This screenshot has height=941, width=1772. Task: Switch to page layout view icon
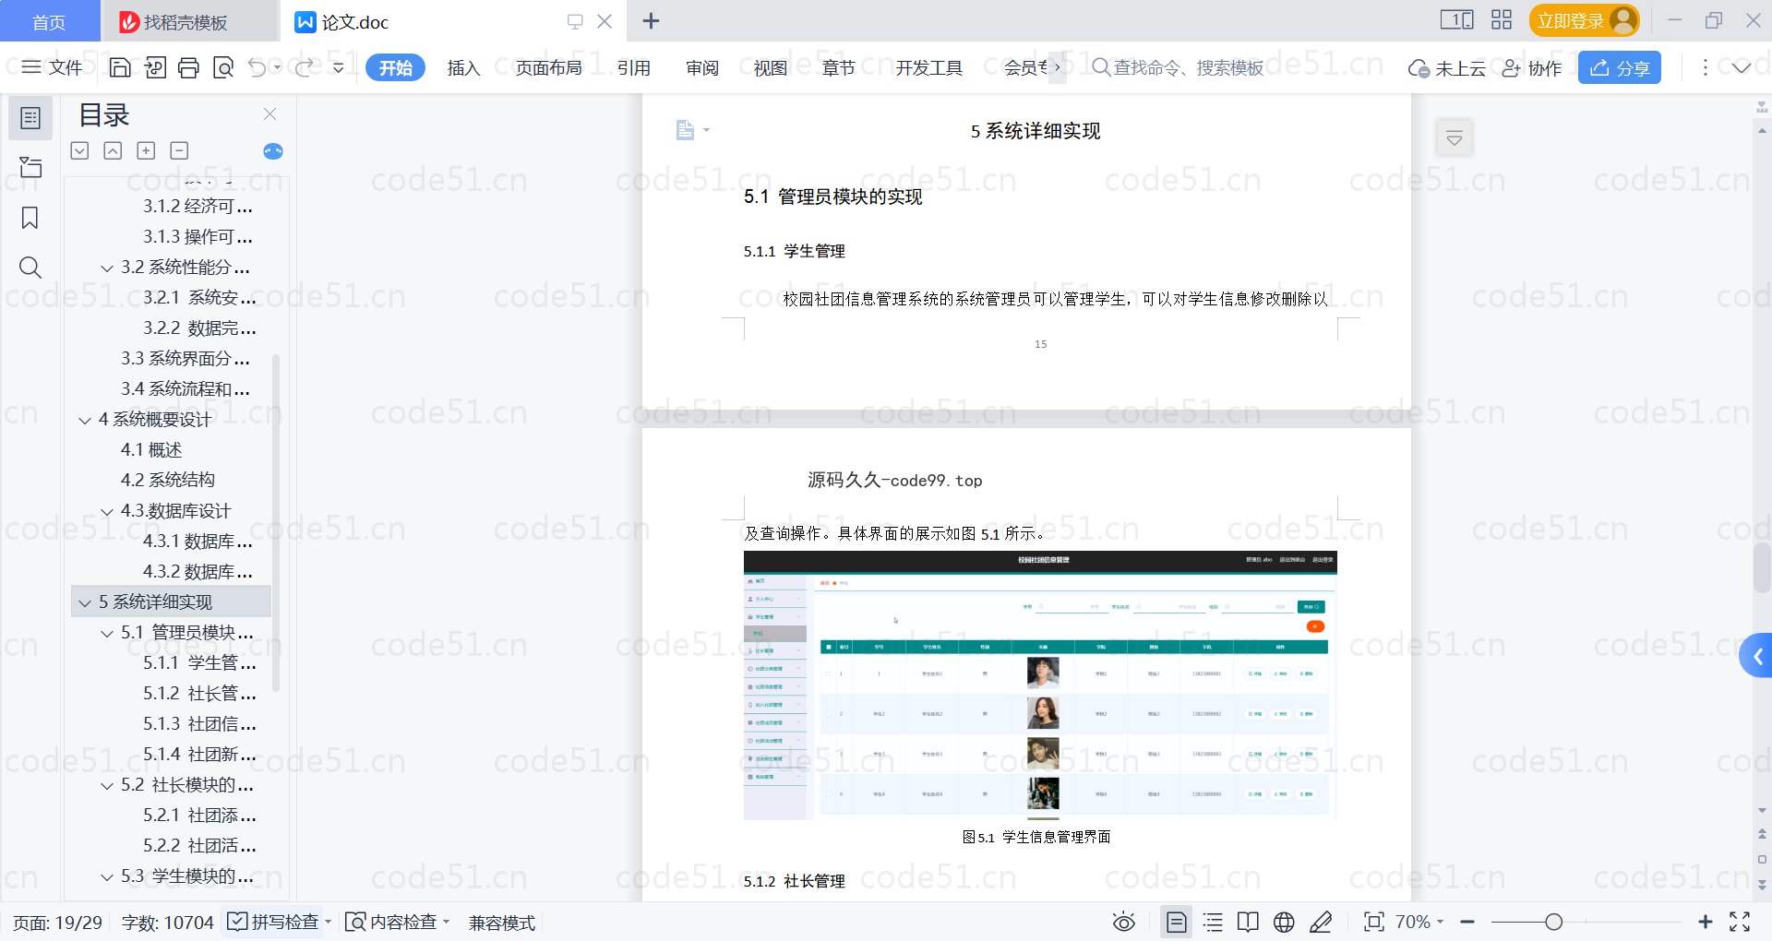click(x=1176, y=922)
